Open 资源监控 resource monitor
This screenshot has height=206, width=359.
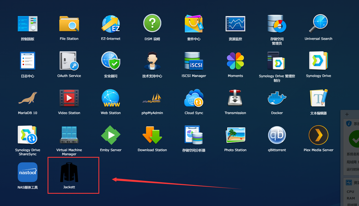235,24
